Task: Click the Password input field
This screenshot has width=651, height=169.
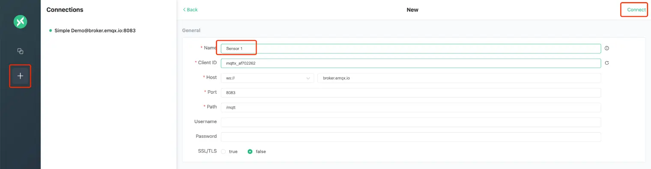Action: (411, 137)
